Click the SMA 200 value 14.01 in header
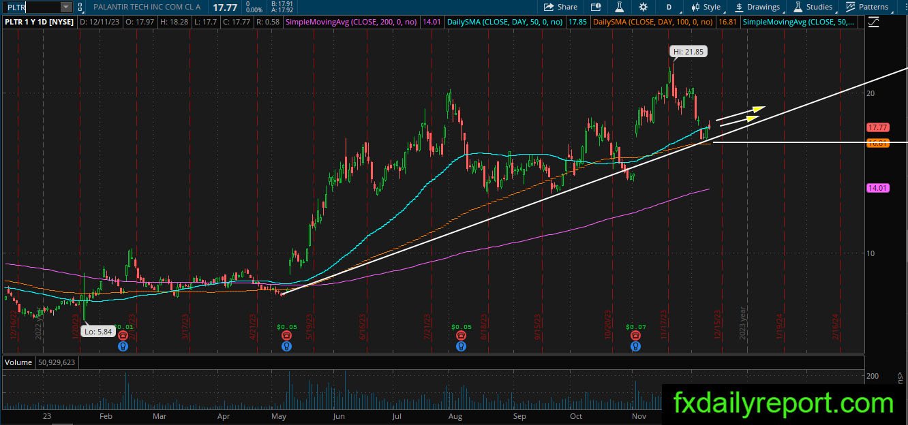This screenshot has height=425, width=908. pos(432,22)
